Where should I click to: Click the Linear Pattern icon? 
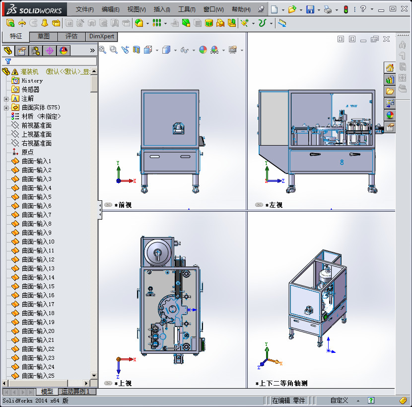pyautogui.click(x=156, y=23)
